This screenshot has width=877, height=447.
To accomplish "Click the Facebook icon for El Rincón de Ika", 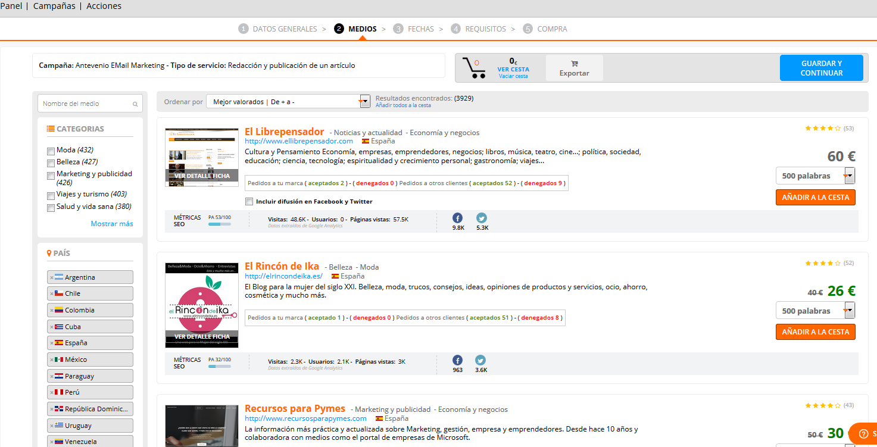I will (457, 360).
